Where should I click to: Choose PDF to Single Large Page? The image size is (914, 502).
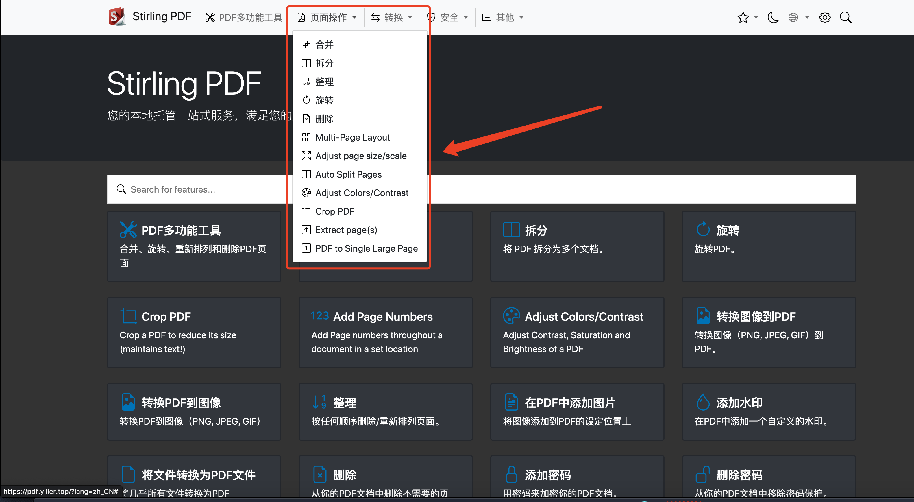click(359, 248)
